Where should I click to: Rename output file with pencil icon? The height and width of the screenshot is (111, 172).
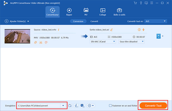(x=112, y=30)
